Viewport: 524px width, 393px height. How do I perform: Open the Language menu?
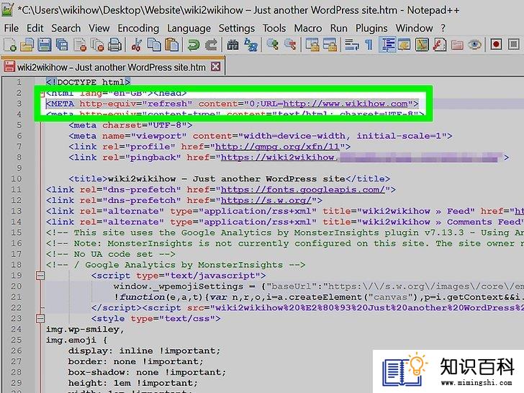pyautogui.click(x=189, y=28)
